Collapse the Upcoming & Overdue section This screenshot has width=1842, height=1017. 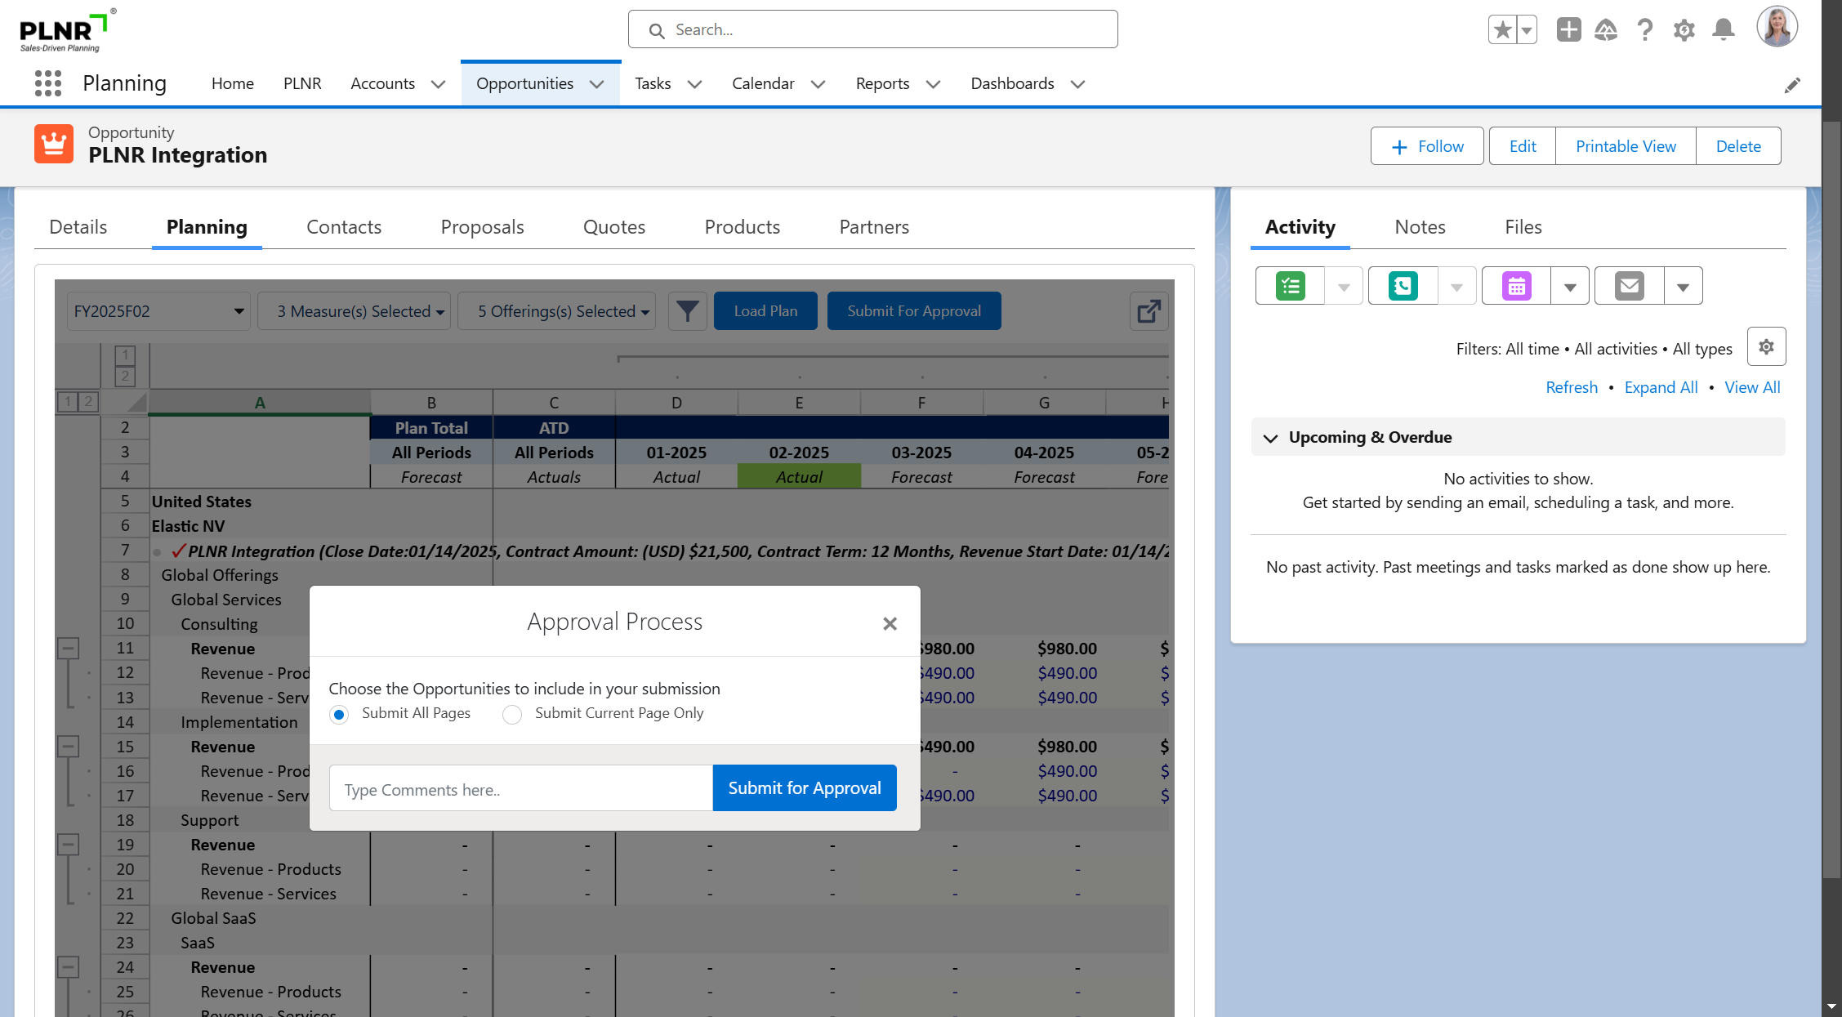click(x=1270, y=438)
